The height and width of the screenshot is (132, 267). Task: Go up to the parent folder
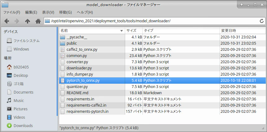pos(28,21)
